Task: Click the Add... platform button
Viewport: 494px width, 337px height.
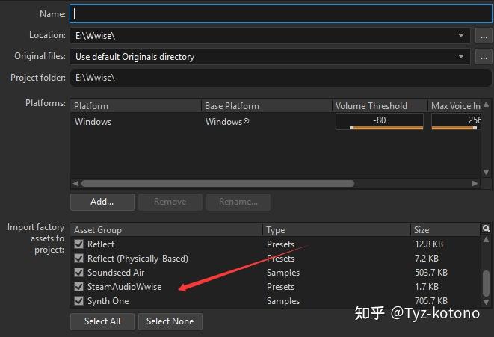Action: (x=102, y=202)
